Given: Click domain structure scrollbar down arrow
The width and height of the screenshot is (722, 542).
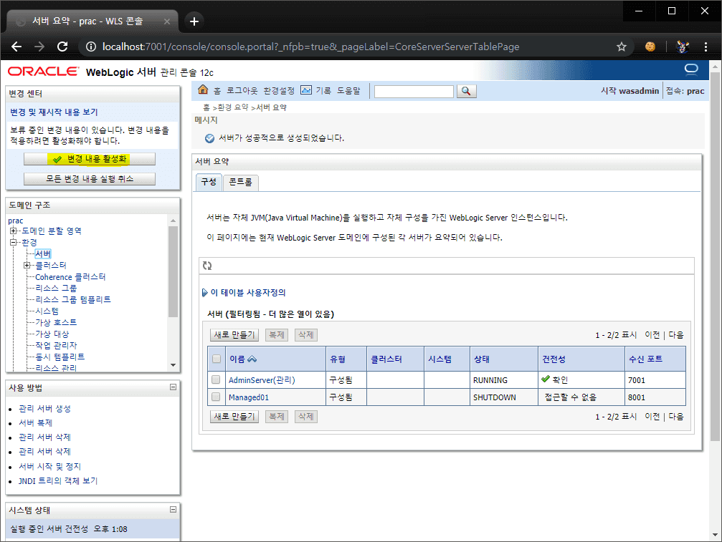Looking at the screenshot, I should click(x=173, y=365).
